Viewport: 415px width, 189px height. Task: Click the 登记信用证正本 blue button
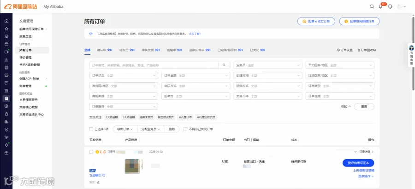pyautogui.click(x=358, y=163)
